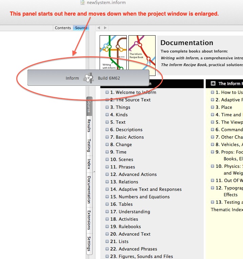Viewport: 243px width, 259px height.
Task: Expand Recipe Book chapter 5 The Viewpoint
Action: click(212, 122)
